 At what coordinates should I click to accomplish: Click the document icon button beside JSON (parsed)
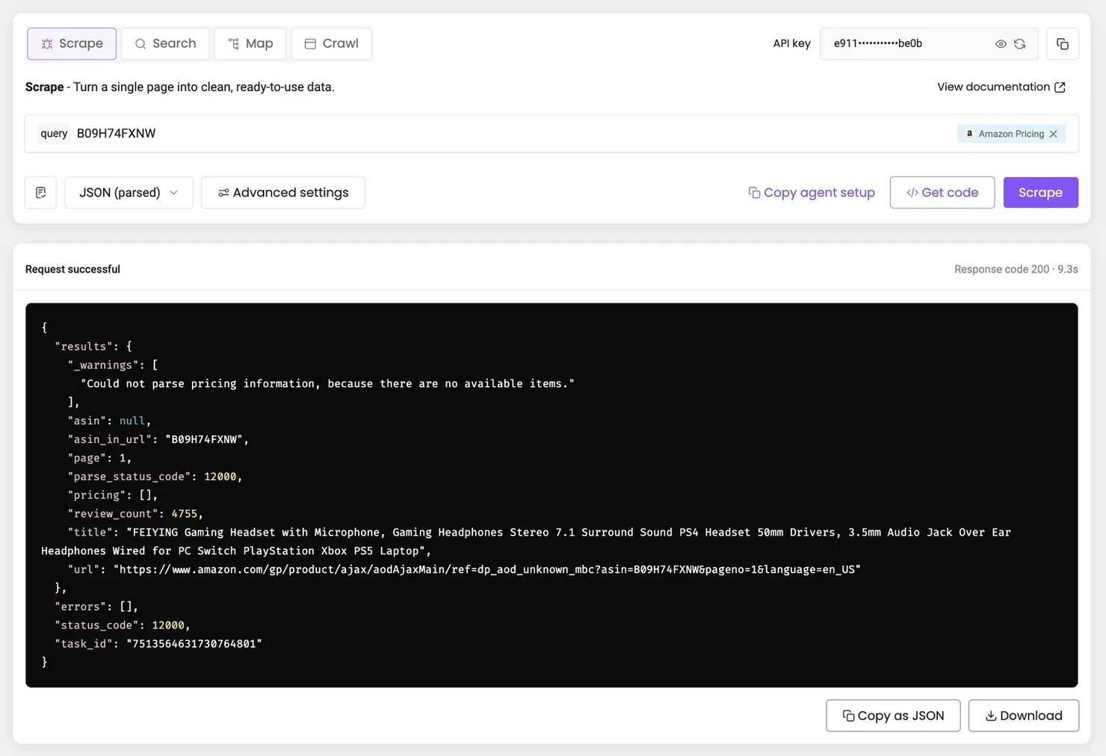41,193
